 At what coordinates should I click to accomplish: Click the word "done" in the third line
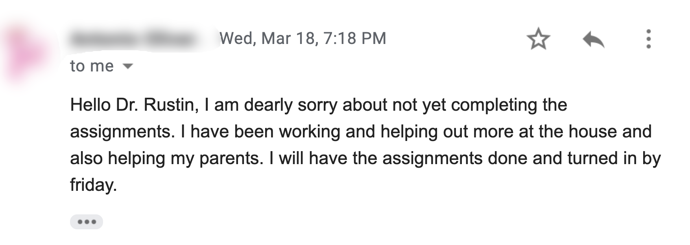[507, 158]
